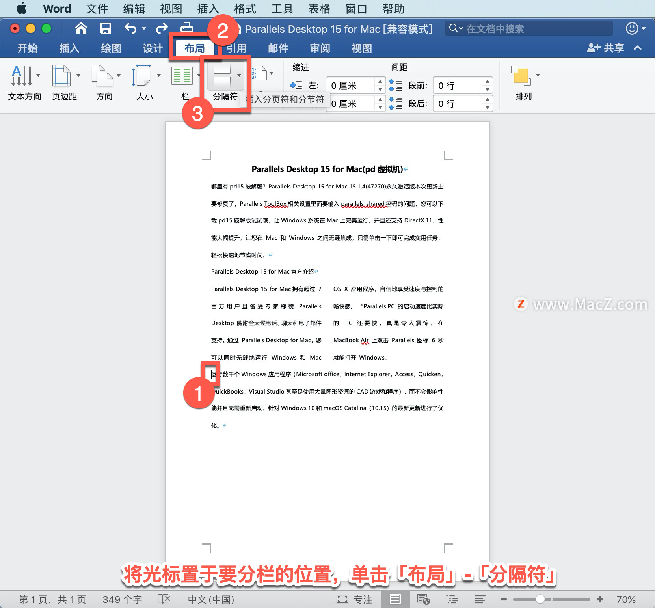
Task: Click the Share person icon
Action: (594, 48)
